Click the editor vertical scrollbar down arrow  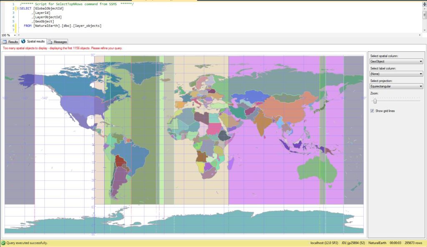(x=424, y=30)
